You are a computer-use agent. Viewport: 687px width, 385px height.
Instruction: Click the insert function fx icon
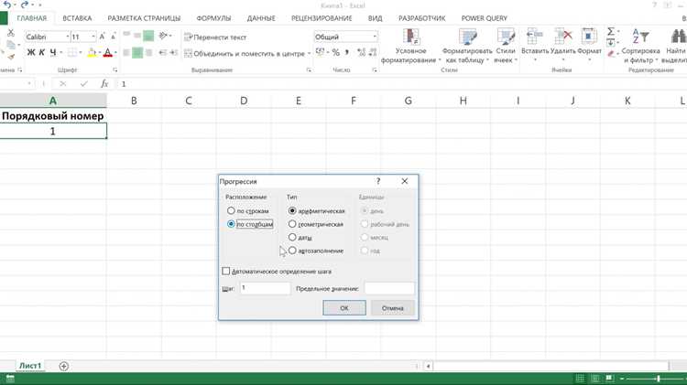coord(104,83)
